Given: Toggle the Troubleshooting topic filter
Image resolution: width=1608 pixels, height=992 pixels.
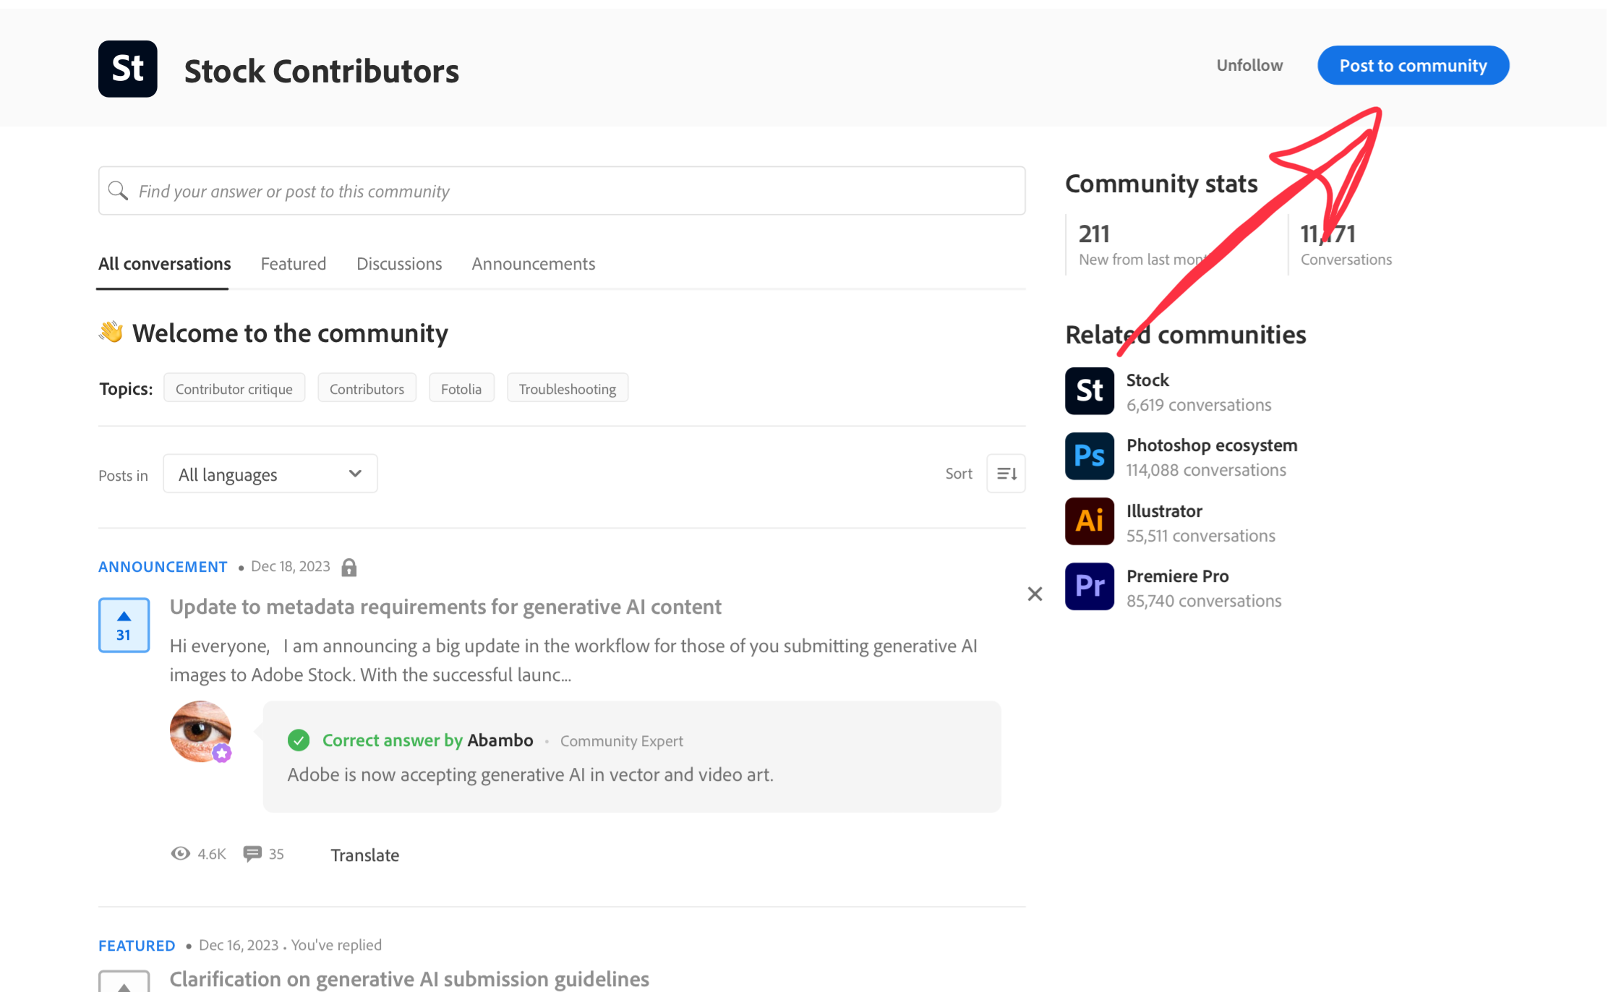Looking at the screenshot, I should tap(568, 388).
